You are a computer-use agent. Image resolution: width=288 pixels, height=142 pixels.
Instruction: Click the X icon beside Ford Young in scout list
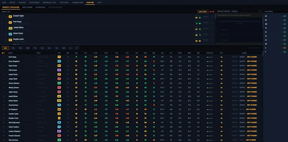(x=212, y=23)
